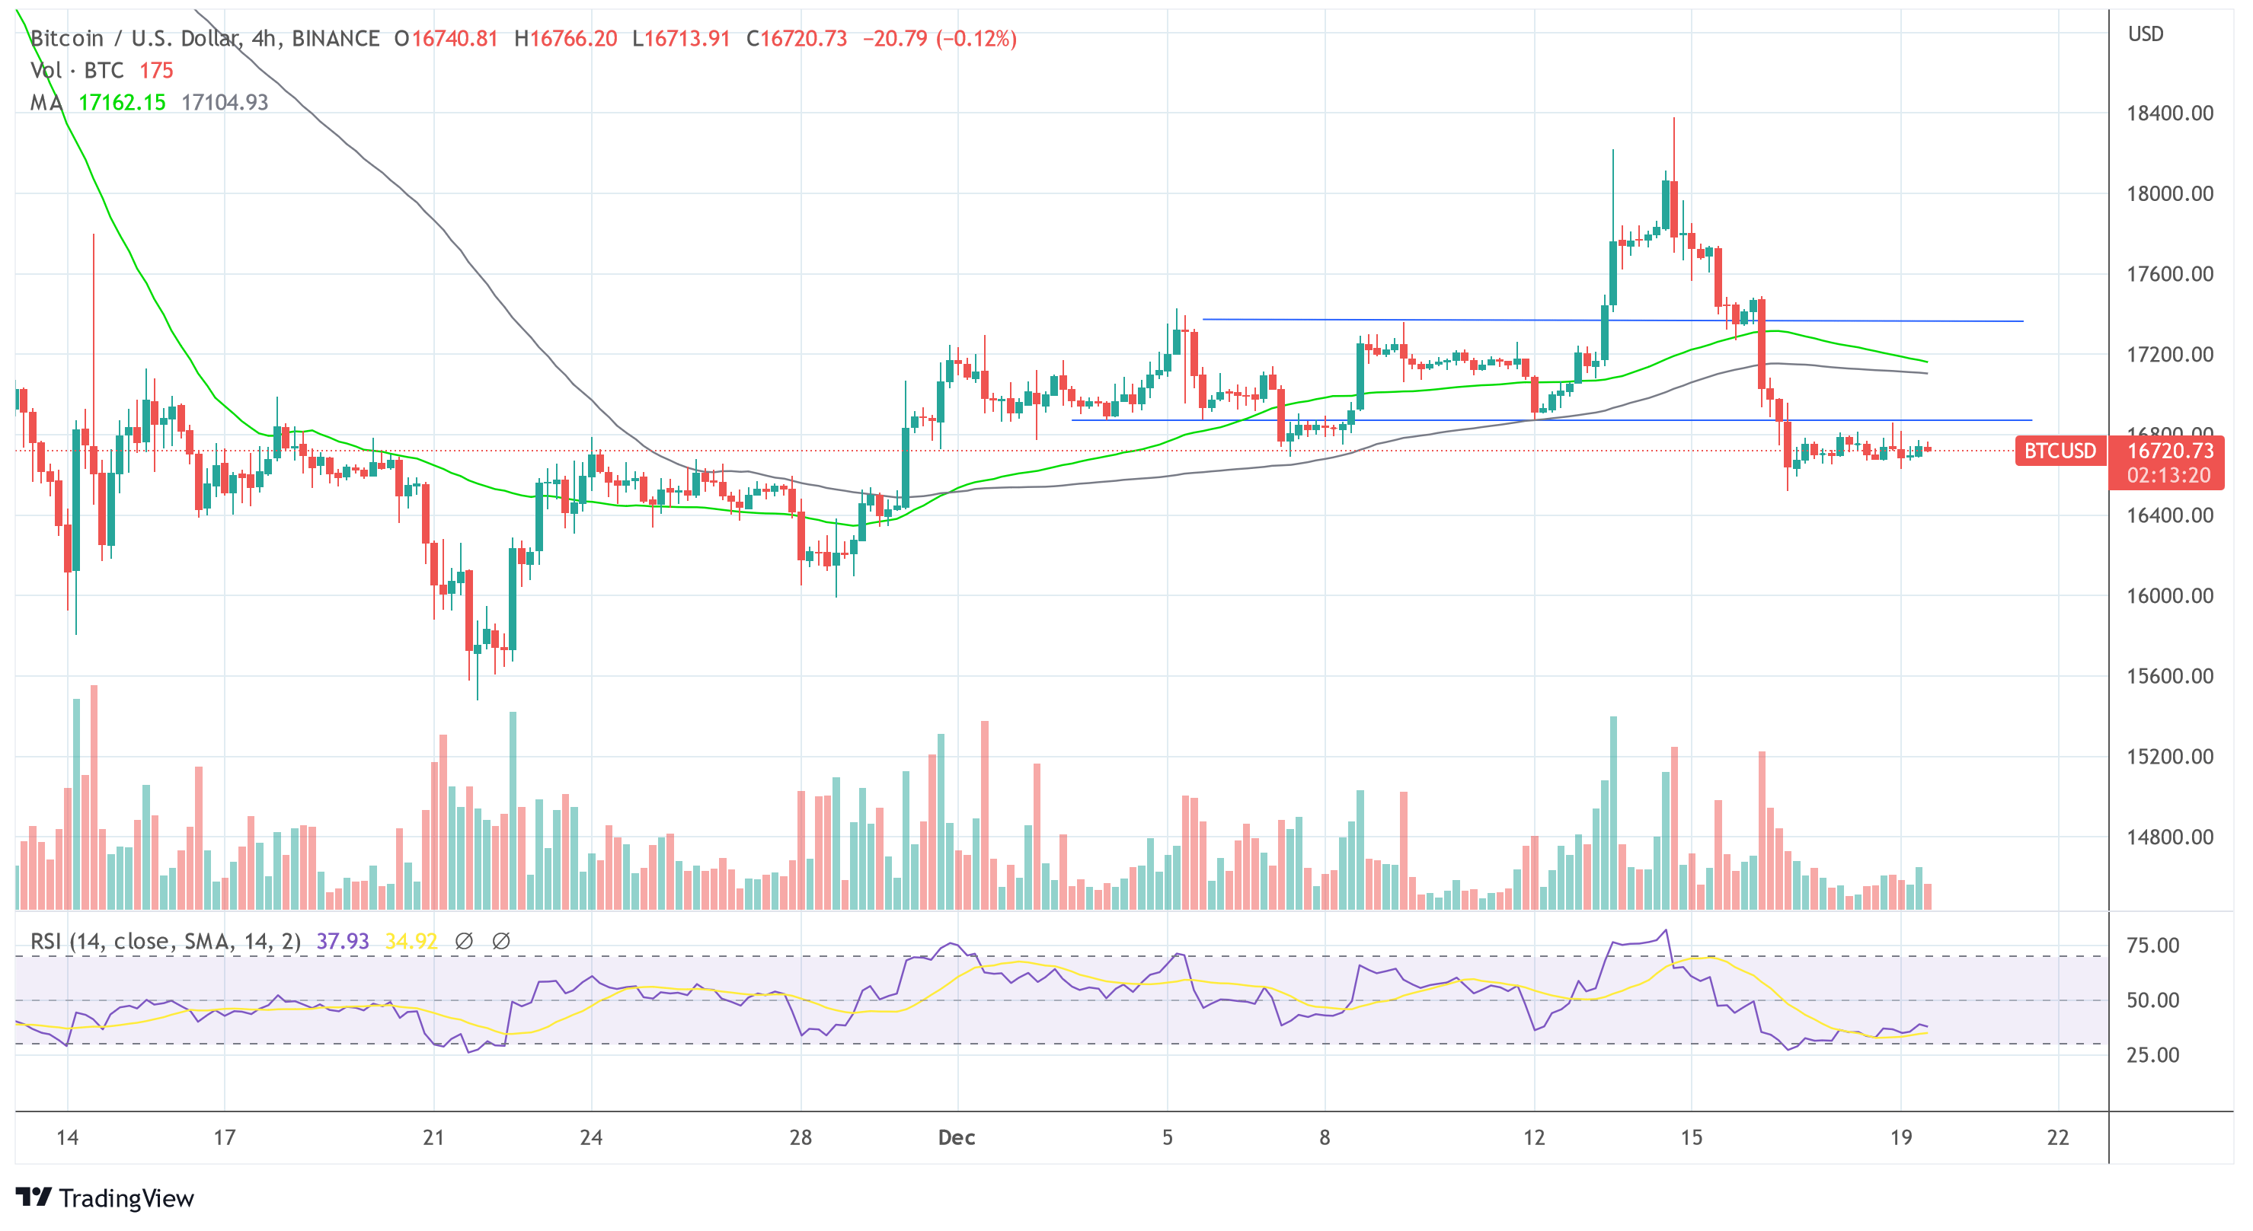
Task: Click the open price value O16740.81
Action: click(x=445, y=39)
